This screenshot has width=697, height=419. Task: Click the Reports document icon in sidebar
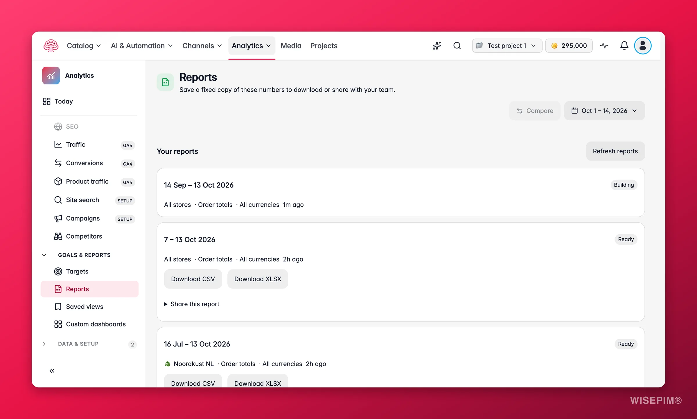(58, 289)
